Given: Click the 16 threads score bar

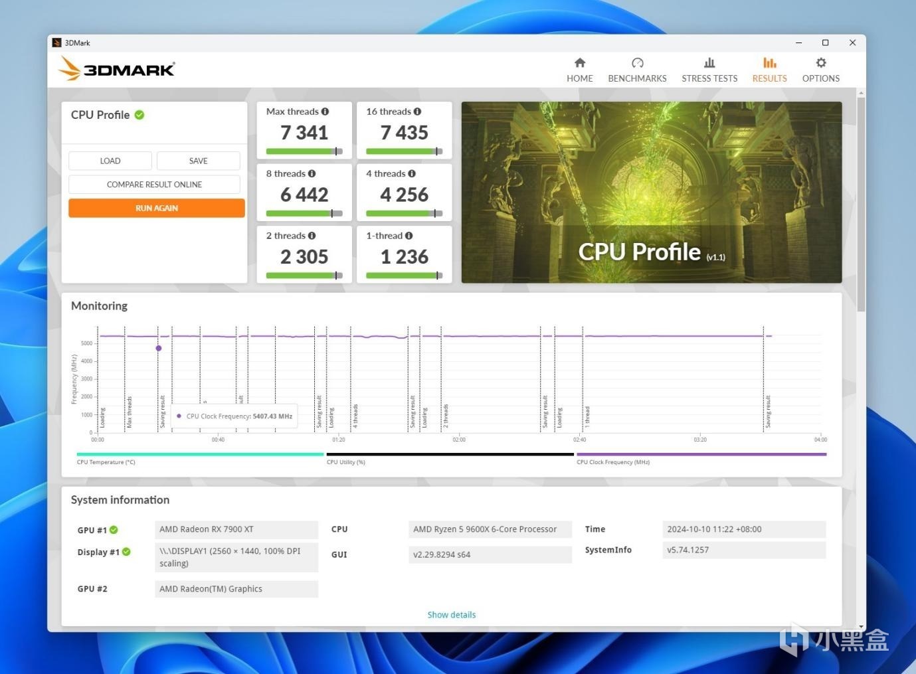Looking at the screenshot, I should tap(404, 151).
